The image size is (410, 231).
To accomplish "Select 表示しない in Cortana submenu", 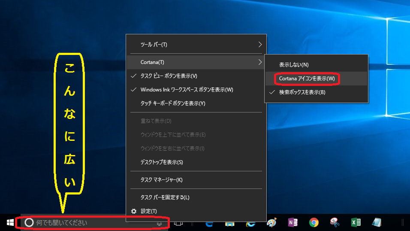I will (294, 65).
